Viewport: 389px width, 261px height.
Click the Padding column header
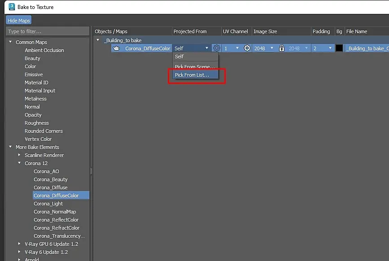[x=321, y=31]
